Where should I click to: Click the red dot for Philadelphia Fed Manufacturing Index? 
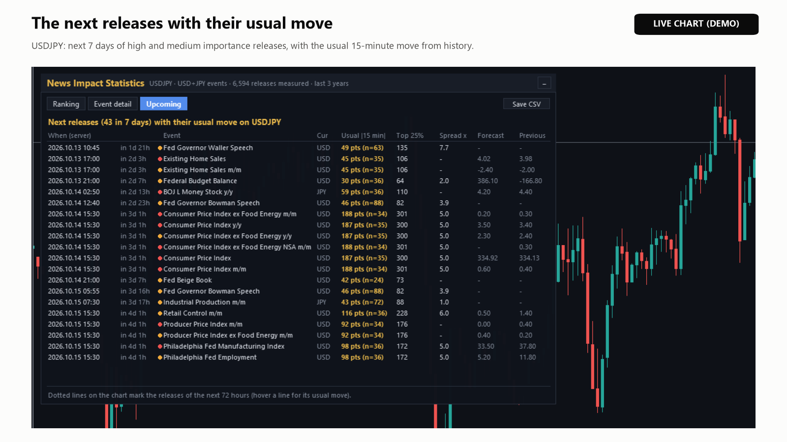click(x=160, y=347)
